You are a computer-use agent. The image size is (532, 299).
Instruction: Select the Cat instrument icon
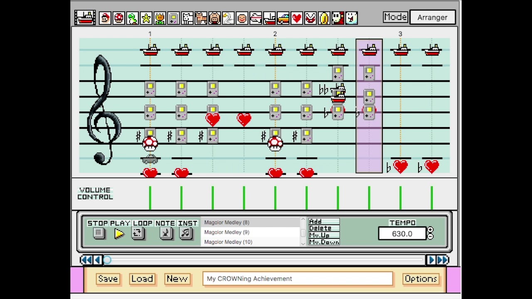tap(201, 18)
